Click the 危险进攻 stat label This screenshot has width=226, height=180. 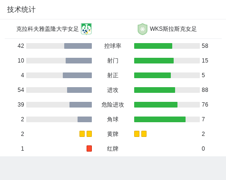pos(113,105)
